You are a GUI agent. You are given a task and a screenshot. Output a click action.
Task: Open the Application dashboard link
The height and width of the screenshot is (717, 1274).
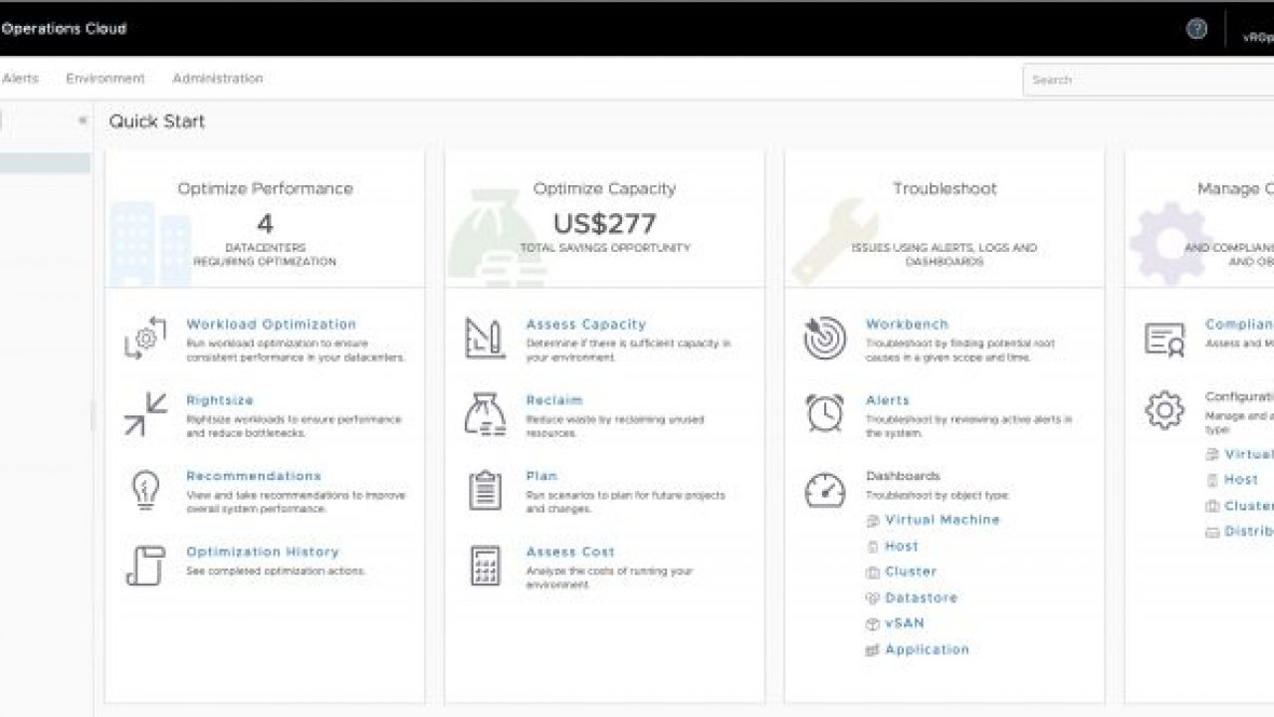click(927, 649)
